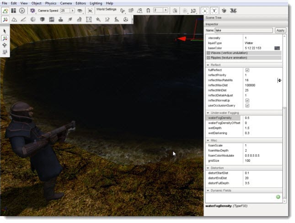Click the Move selection tool icon

point(5,38)
